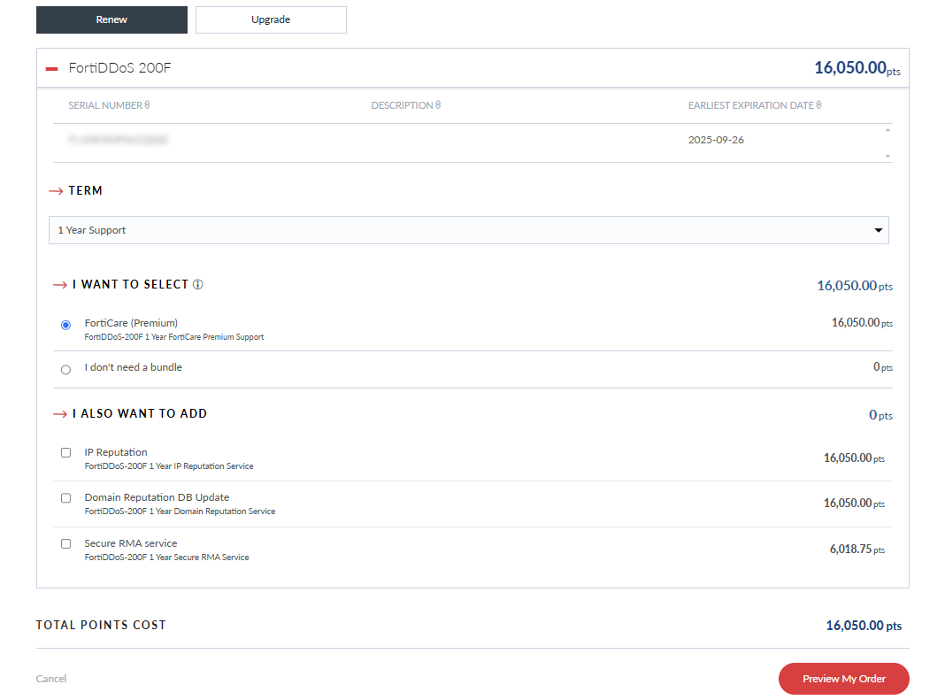Choose the I don't need a bundle option
945x700 pixels.
click(x=65, y=369)
